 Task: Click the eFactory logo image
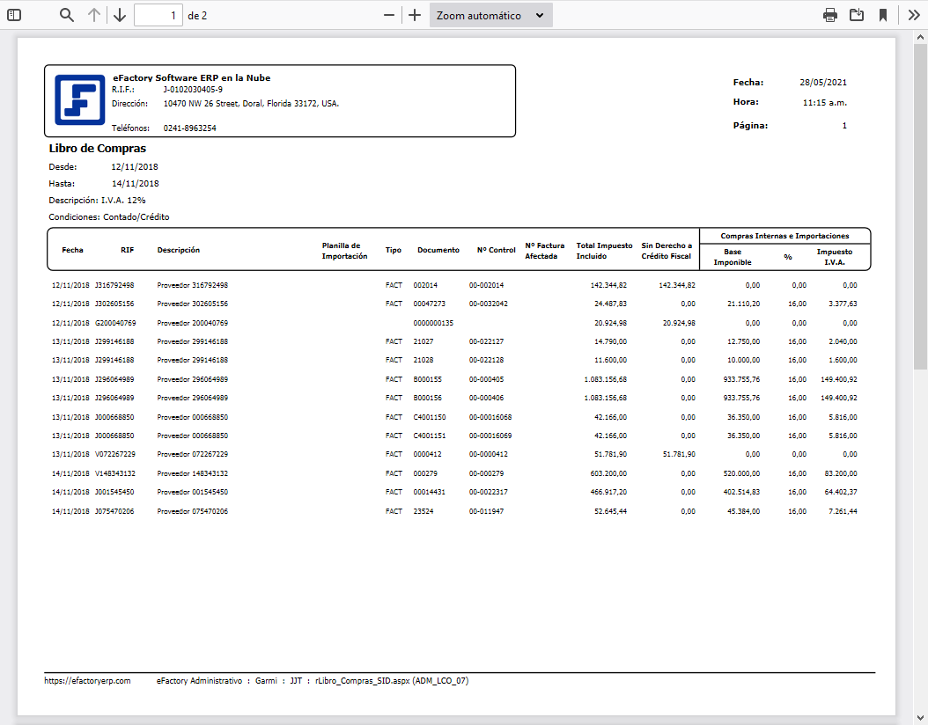coord(80,99)
